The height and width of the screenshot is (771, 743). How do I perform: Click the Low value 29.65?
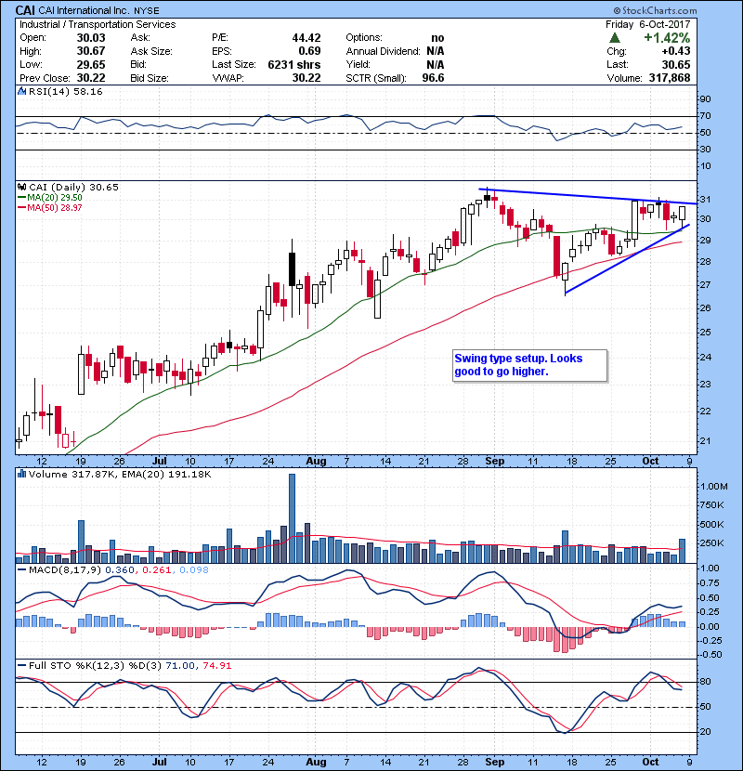[91, 64]
